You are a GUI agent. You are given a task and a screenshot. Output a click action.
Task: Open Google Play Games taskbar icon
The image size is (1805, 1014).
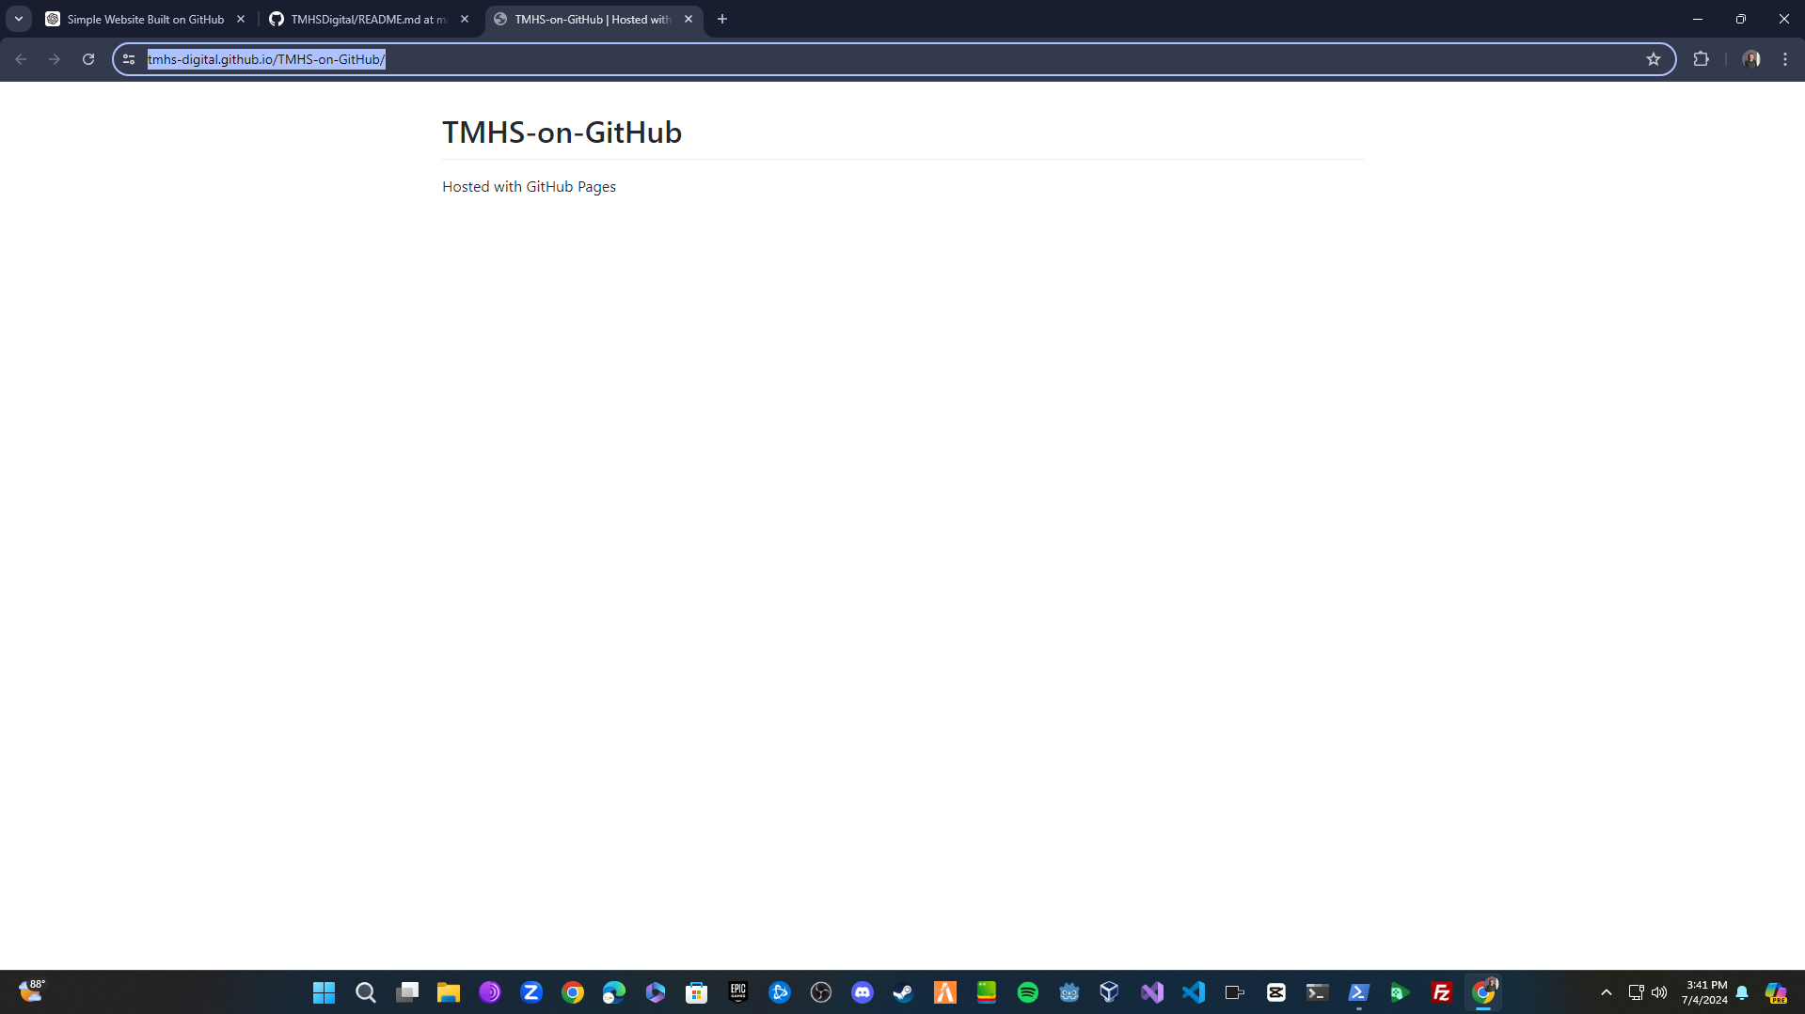(x=1401, y=992)
